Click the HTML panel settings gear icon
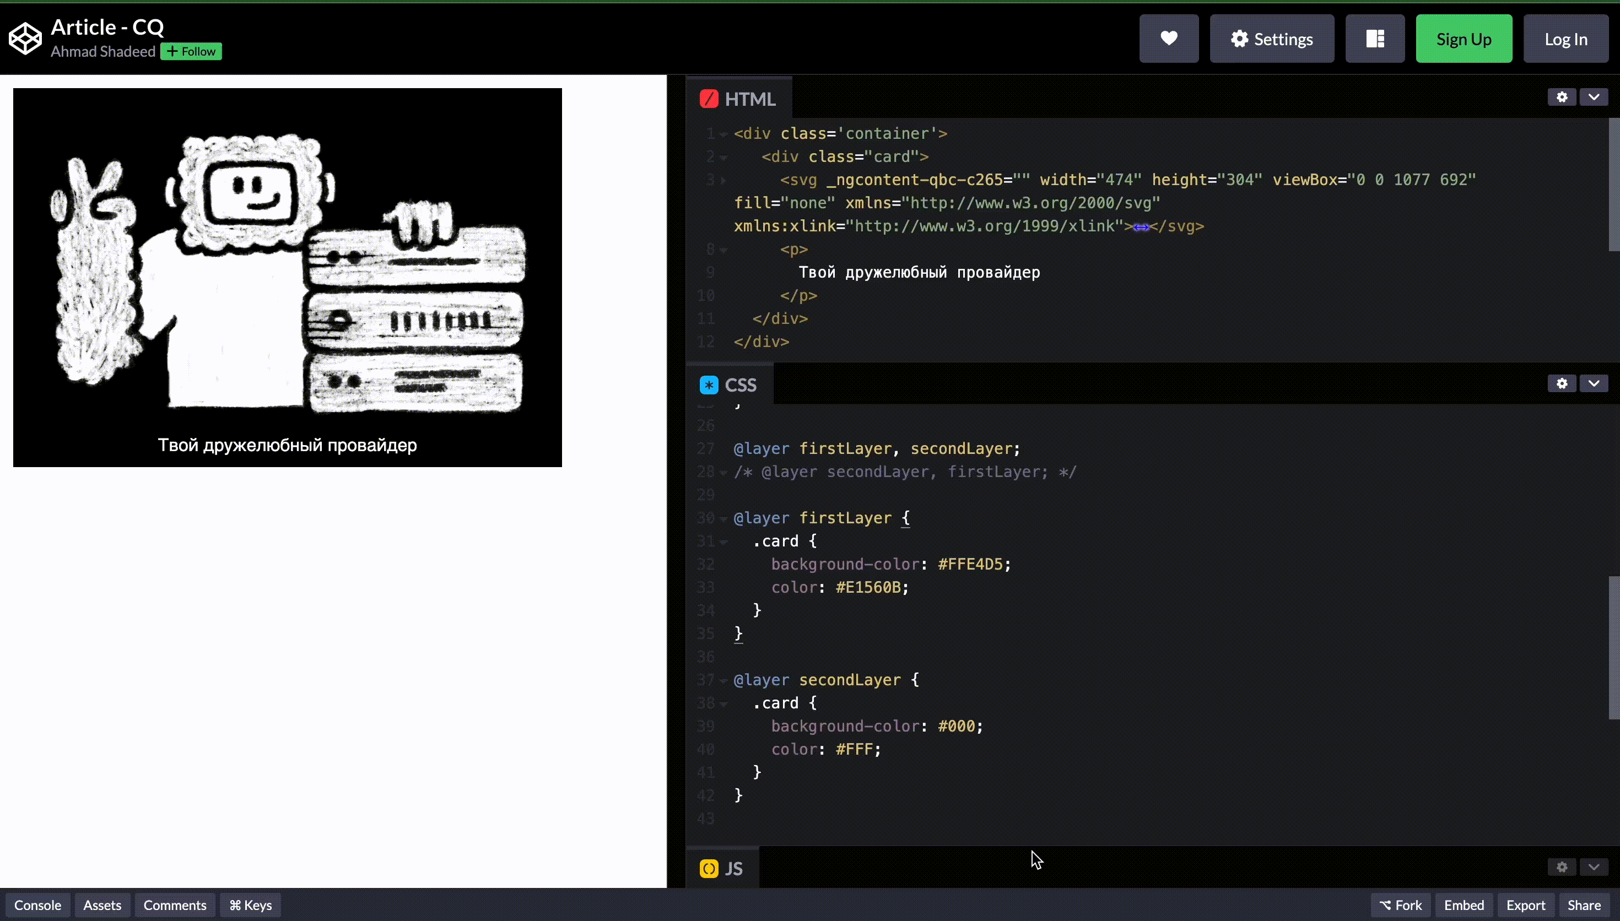Viewport: 1620px width, 921px height. (x=1562, y=98)
